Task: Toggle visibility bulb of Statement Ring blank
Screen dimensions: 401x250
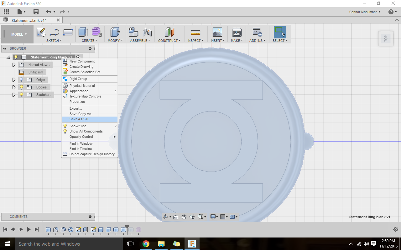Action: point(16,57)
